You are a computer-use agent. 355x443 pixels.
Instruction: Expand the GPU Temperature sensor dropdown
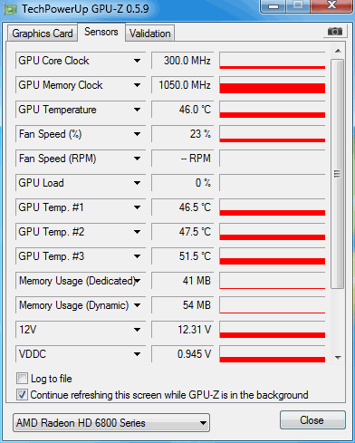[137, 110]
